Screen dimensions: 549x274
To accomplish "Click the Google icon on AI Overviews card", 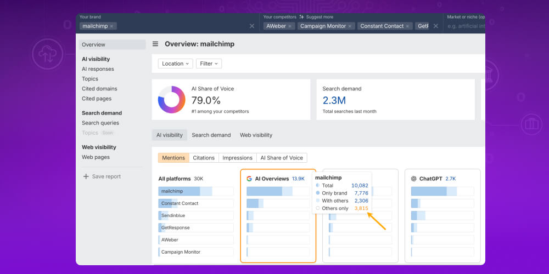I will [249, 179].
